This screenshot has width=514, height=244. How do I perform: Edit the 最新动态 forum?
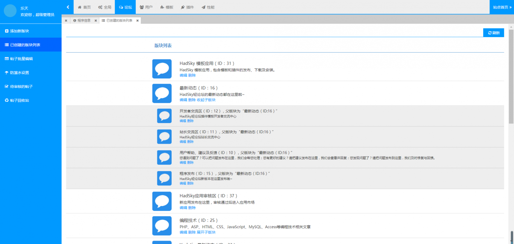coord(183,100)
